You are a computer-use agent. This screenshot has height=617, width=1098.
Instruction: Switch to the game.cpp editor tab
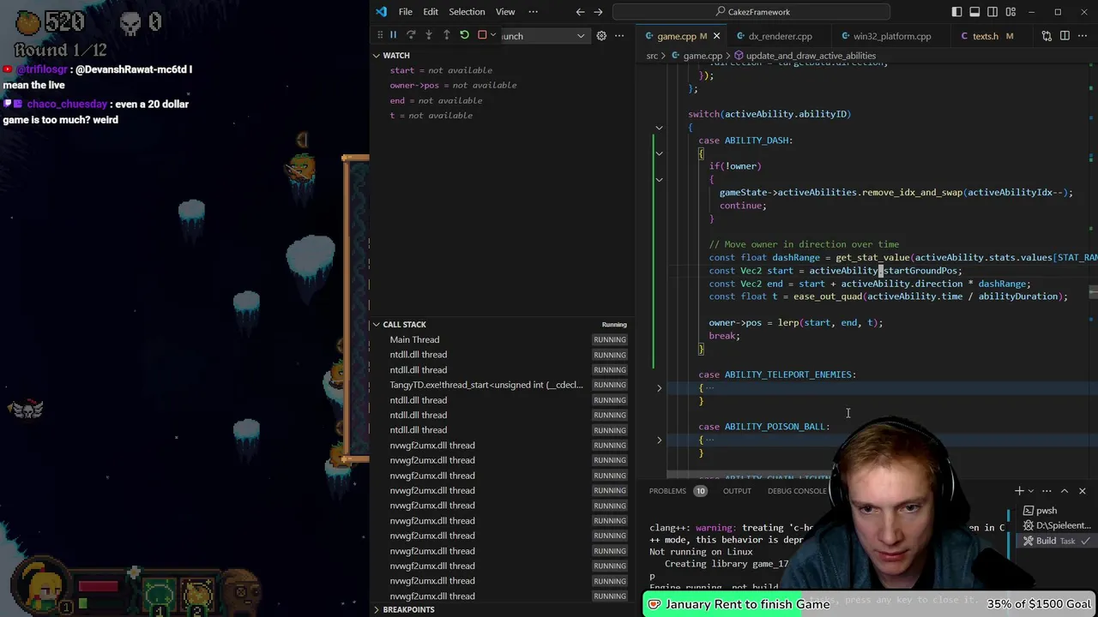tap(676, 36)
